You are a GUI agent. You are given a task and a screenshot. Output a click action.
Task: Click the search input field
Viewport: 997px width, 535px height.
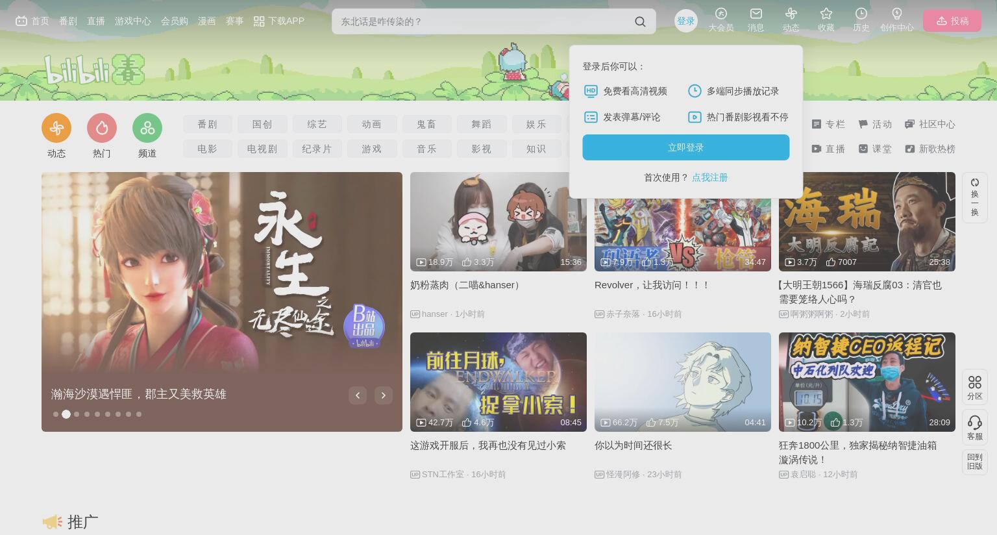[484, 21]
